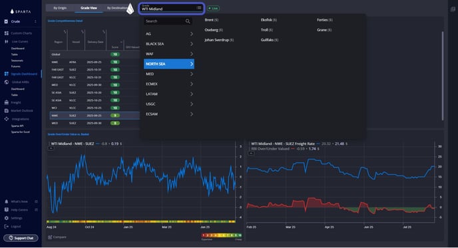Switch to By Origin tab
Viewport: 458px width, 248px height.
[x=60, y=8]
